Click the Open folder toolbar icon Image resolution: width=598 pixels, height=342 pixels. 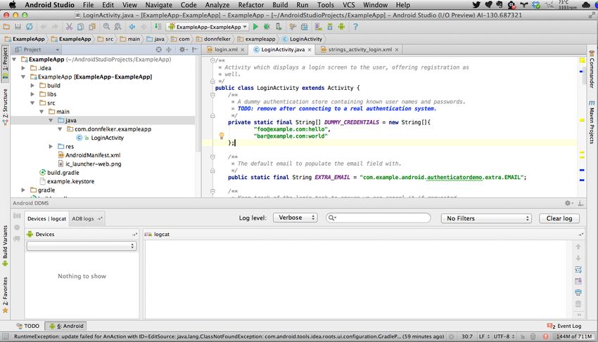pyautogui.click(x=6, y=27)
